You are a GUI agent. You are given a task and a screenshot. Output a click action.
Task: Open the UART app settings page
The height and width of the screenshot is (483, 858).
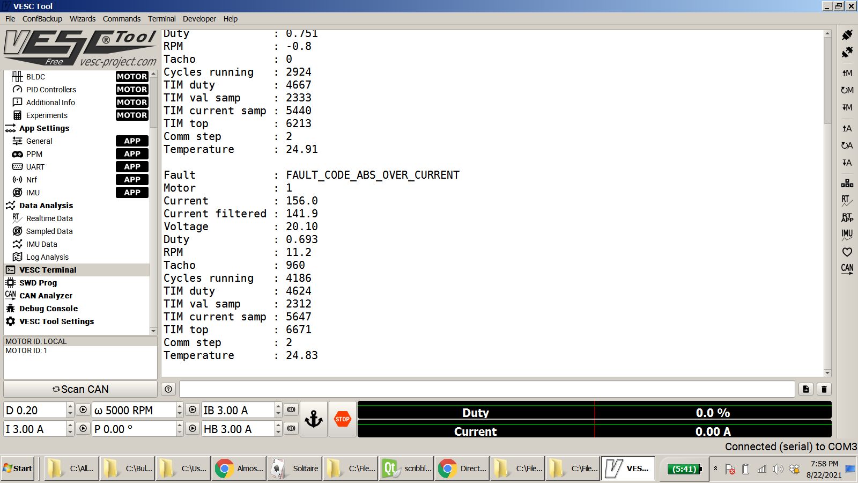[77, 167]
